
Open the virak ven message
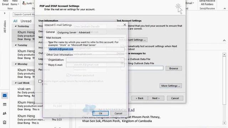click(26, 92)
